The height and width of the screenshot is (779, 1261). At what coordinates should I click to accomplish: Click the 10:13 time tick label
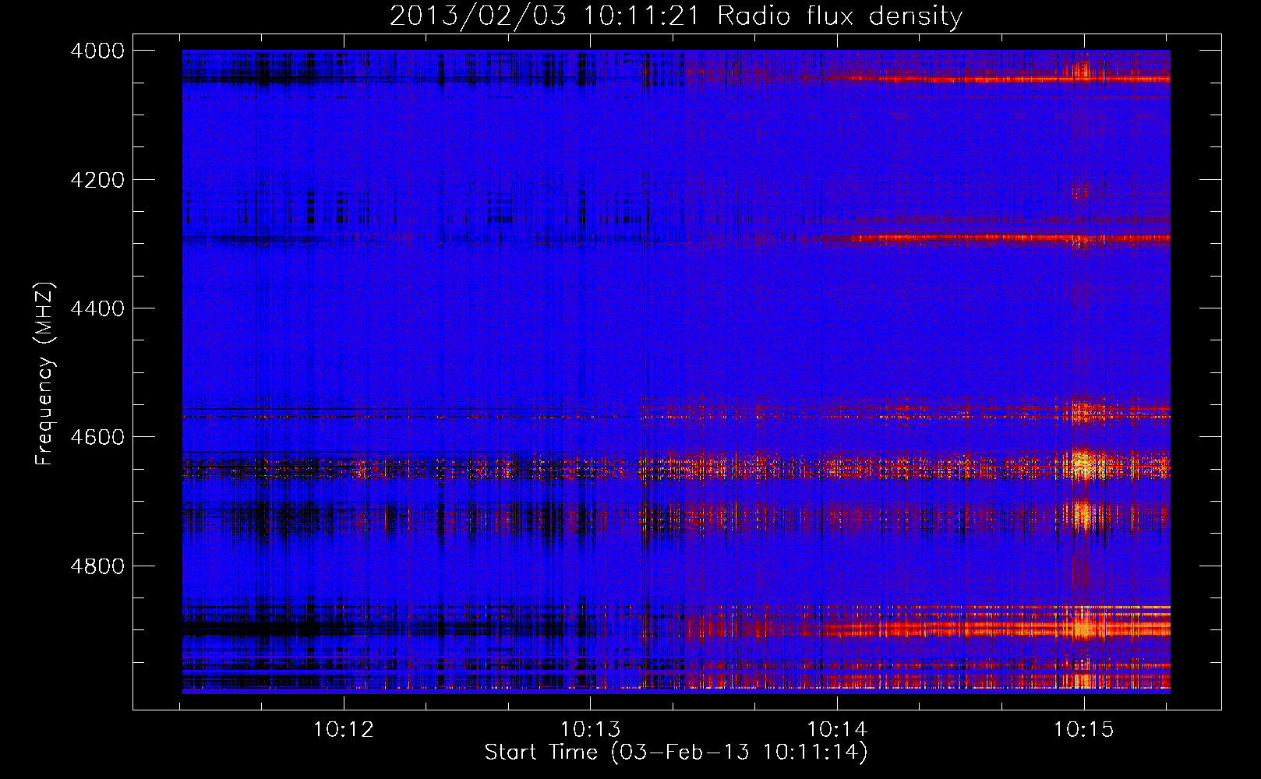591,730
